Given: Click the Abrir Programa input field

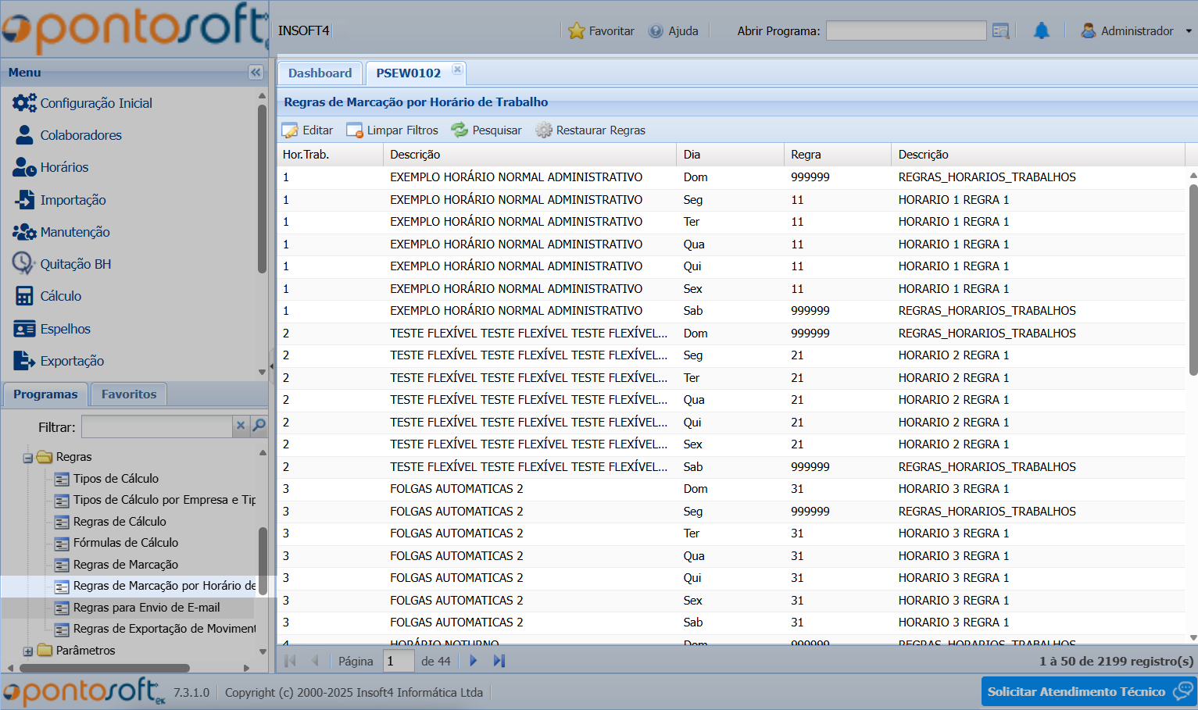Looking at the screenshot, I should point(906,31).
